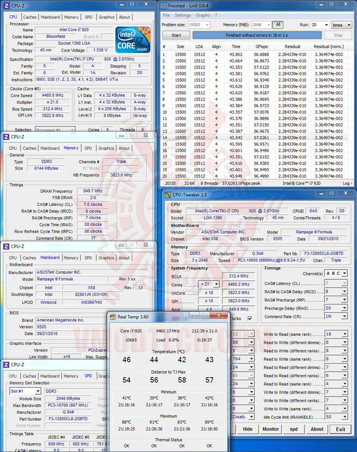Click the CPU-Z SPD window title icon

(6, 365)
